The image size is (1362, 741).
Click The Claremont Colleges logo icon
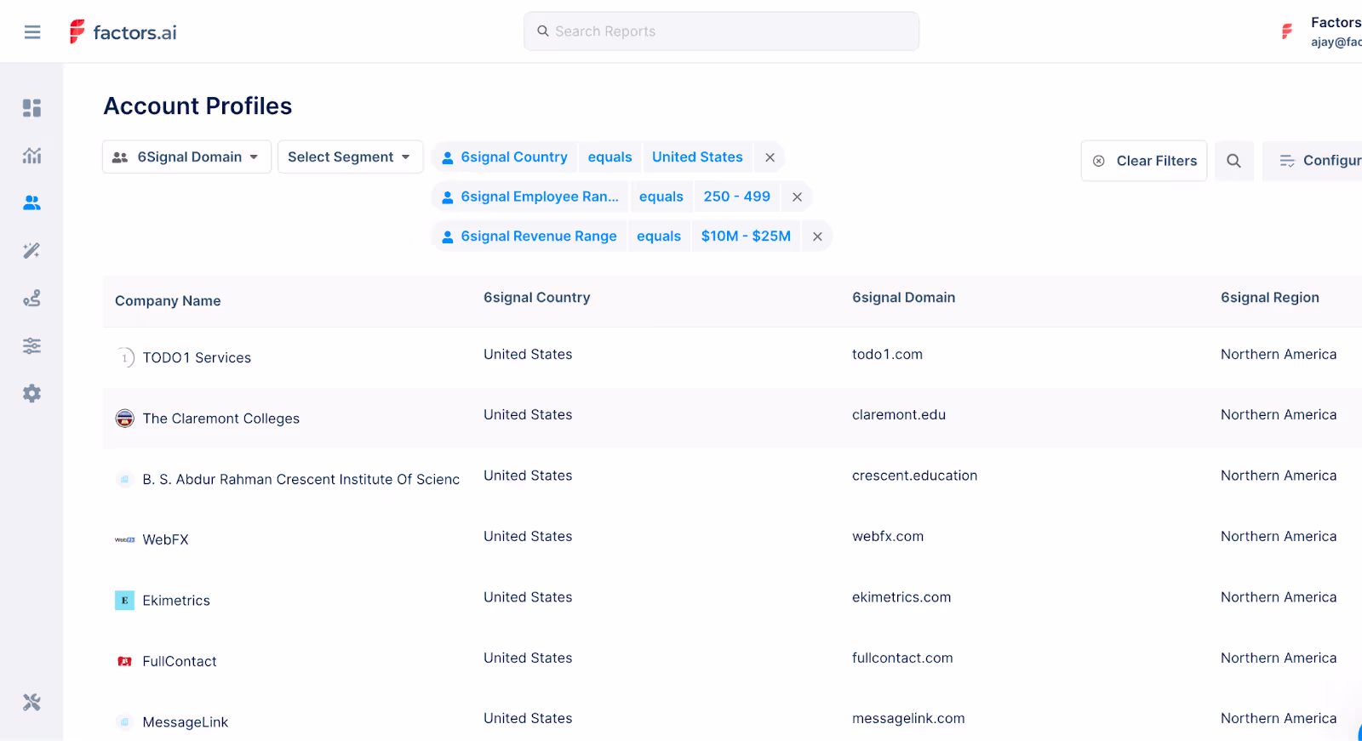(x=125, y=419)
